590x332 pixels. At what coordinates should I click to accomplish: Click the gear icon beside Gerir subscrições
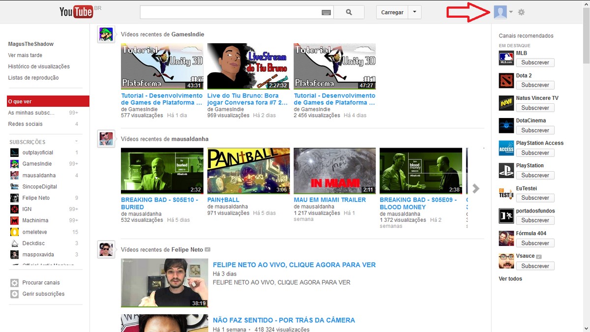pyautogui.click(x=15, y=294)
